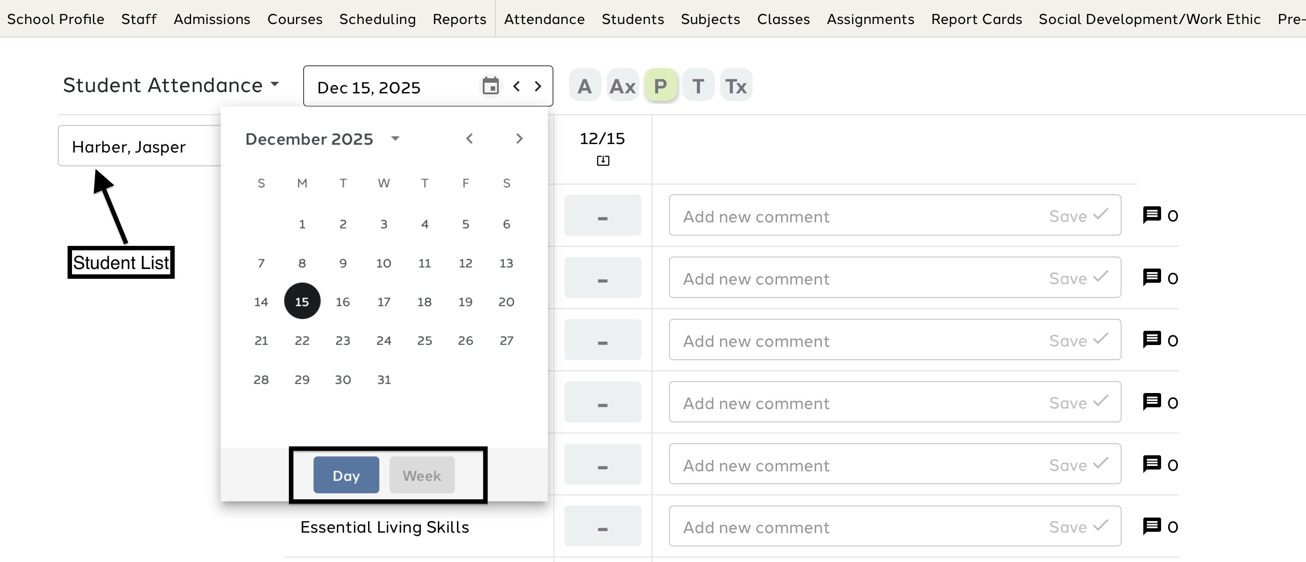
Task: Select the Absent (A) attendance code
Action: point(585,86)
